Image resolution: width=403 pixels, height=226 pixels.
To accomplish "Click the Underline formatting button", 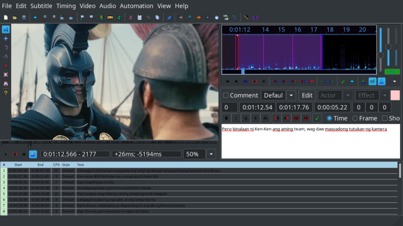I will pyautogui.click(x=246, y=118).
